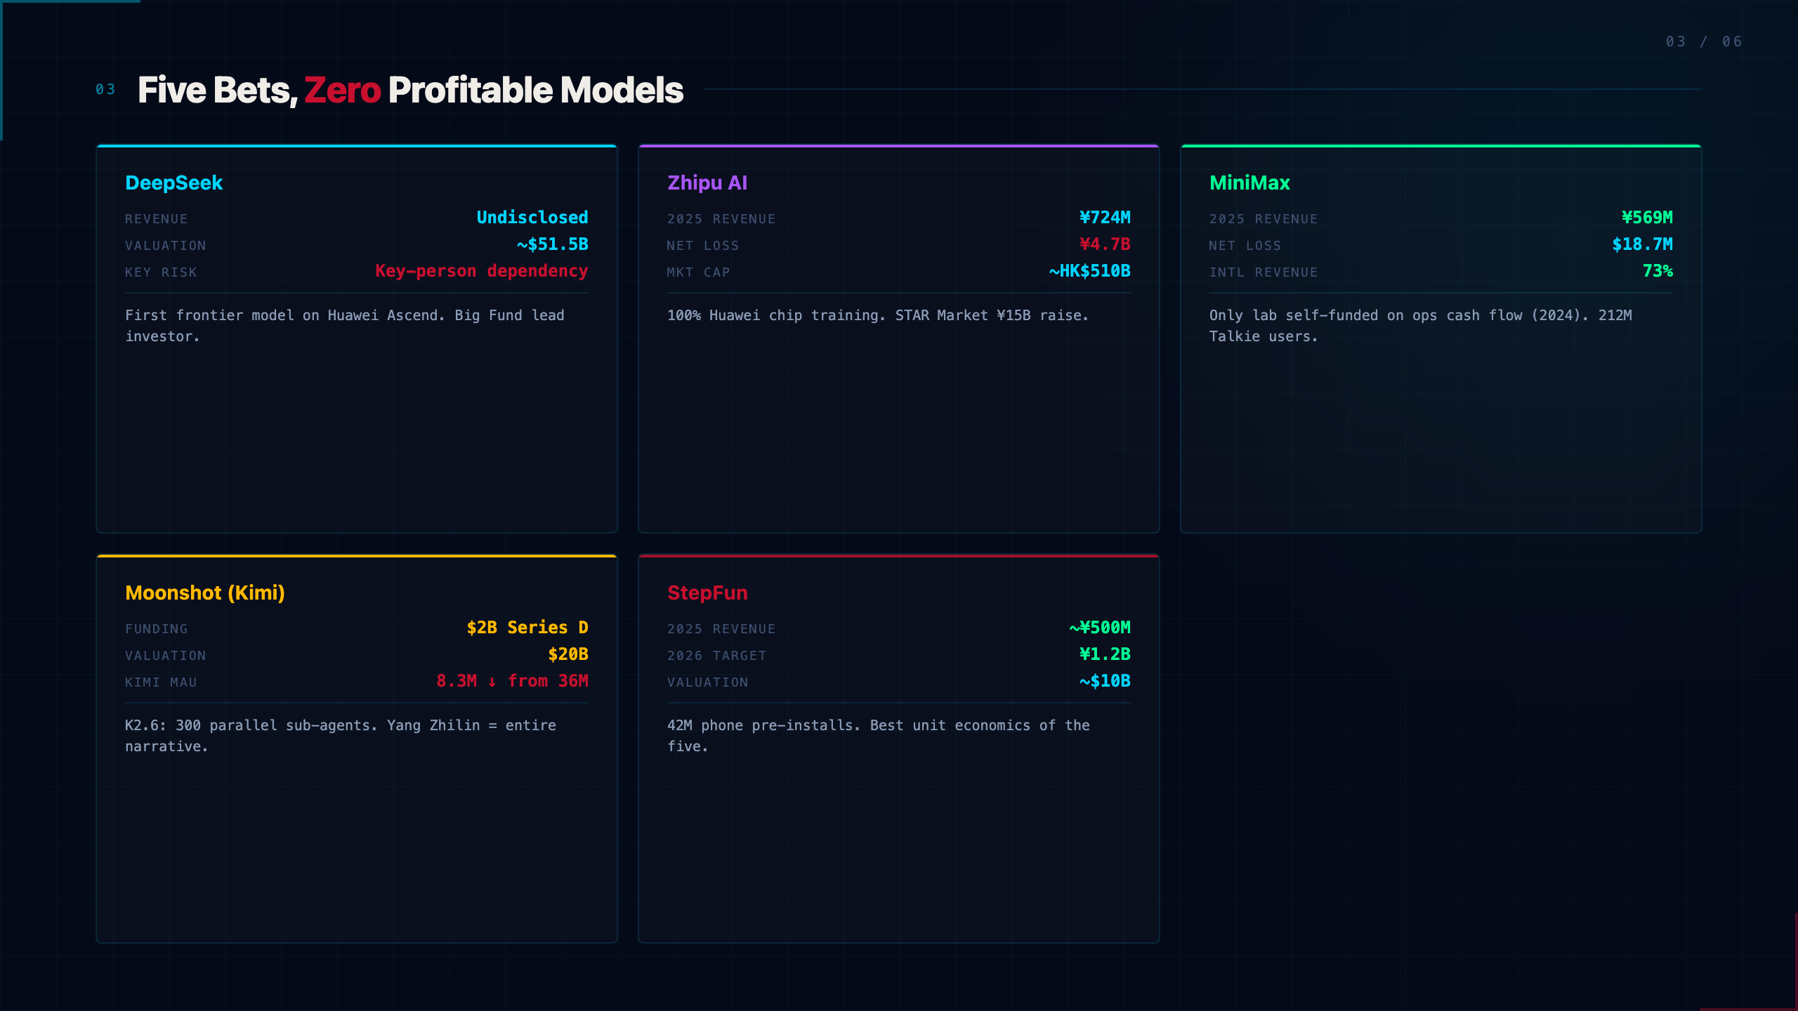Select the Kimi MAU 8.3M from 36M figure
This screenshot has width=1798, height=1011.
(x=512, y=681)
